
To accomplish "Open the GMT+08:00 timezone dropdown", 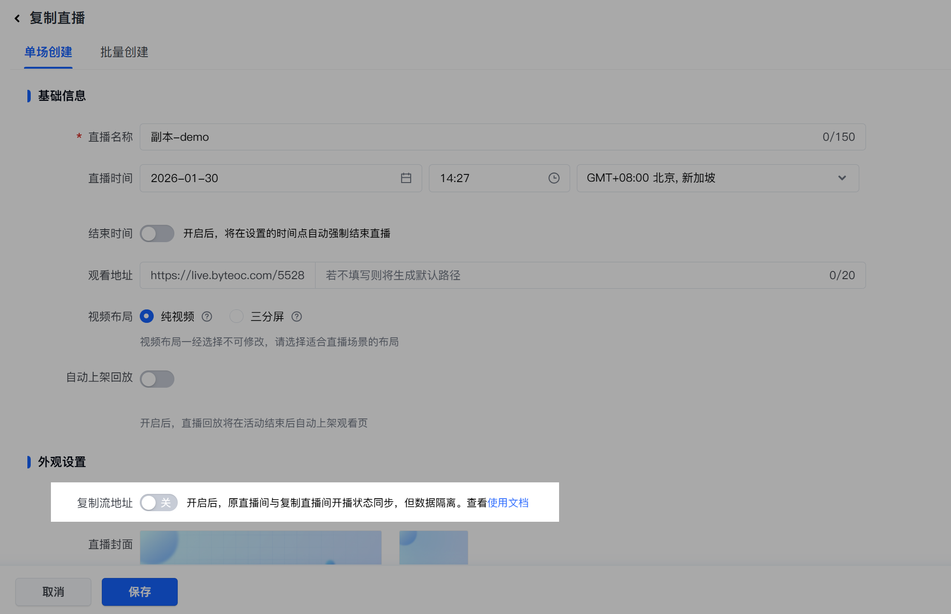I will (x=718, y=178).
